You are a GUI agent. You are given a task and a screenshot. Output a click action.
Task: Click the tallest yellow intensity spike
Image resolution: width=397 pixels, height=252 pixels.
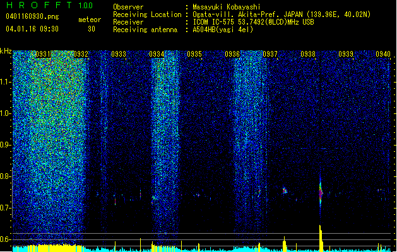coord(321,238)
